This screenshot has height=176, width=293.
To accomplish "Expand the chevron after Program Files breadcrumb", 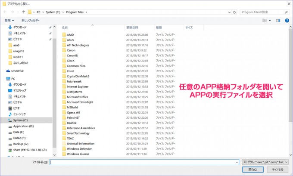I will tap(86, 12).
